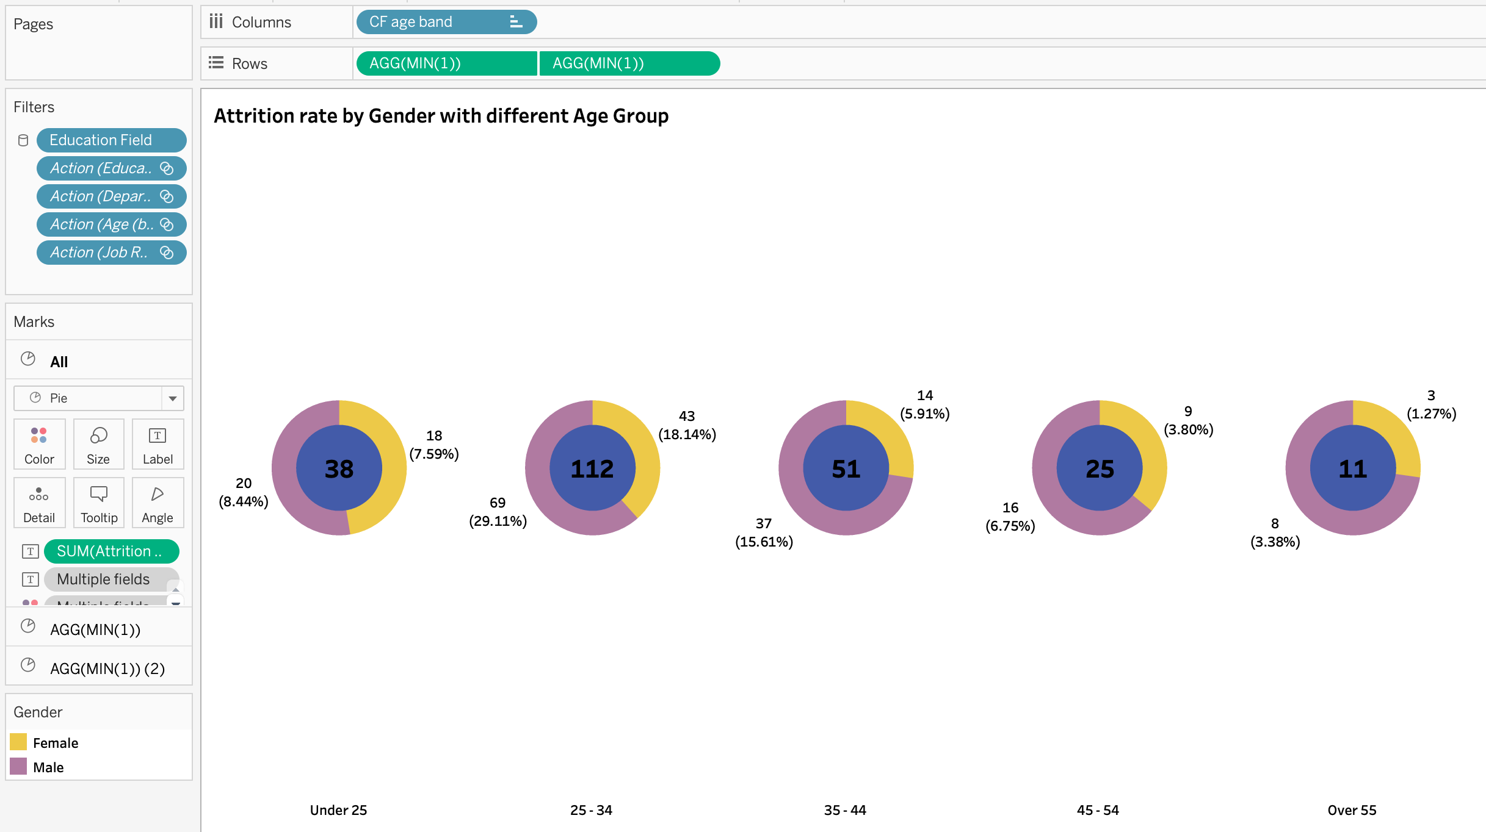Switch to the All marks card

[59, 361]
